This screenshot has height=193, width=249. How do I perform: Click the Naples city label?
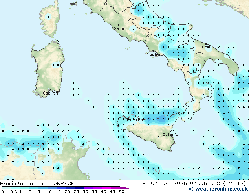[154, 54]
